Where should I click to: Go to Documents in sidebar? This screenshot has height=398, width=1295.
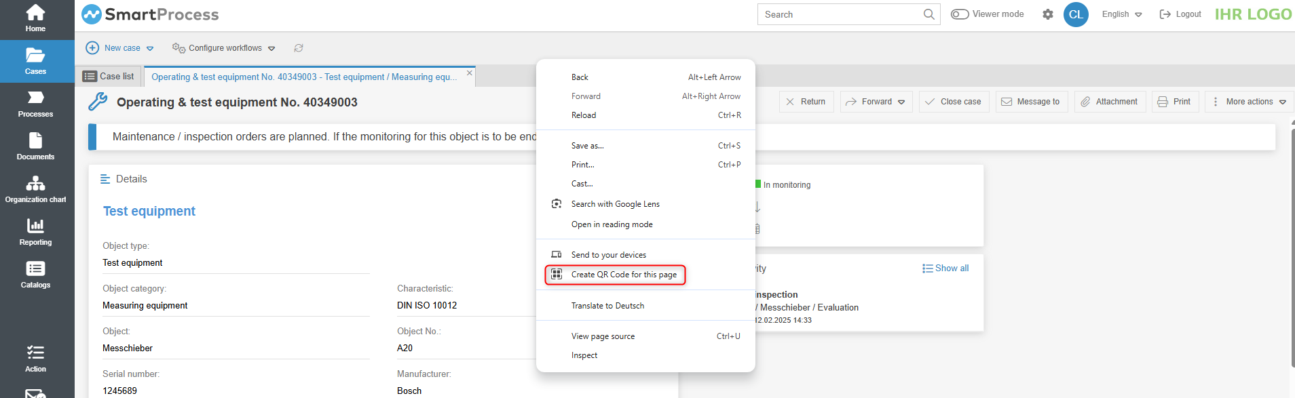[35, 146]
